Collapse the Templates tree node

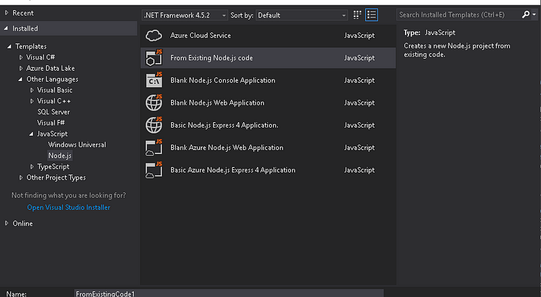click(9, 46)
